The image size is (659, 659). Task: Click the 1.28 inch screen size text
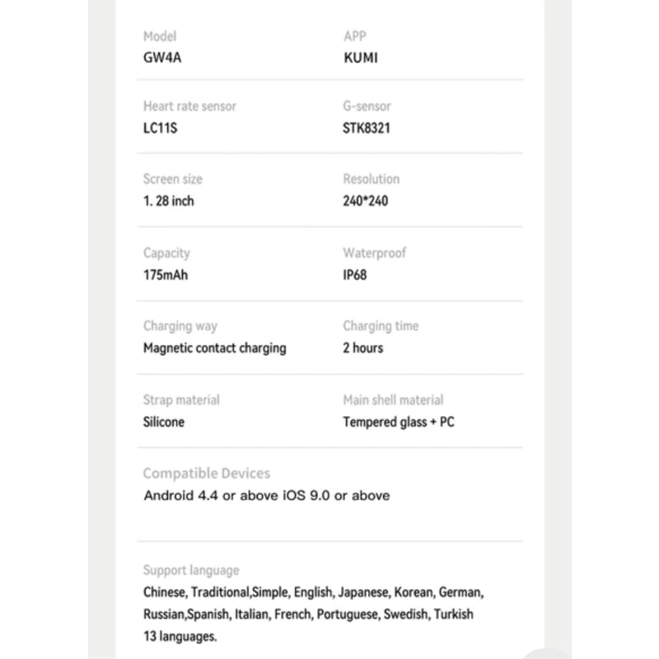click(169, 201)
